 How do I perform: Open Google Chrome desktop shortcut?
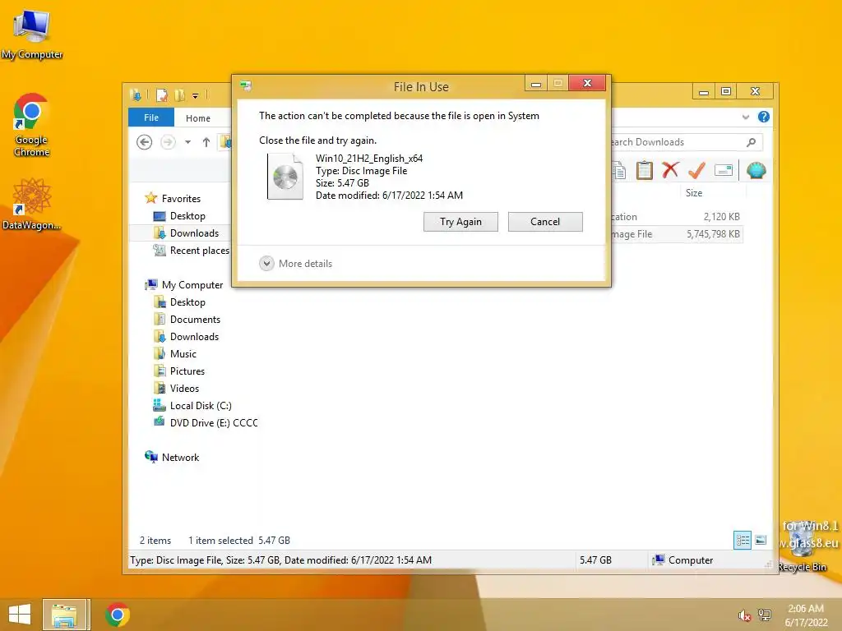(32, 125)
